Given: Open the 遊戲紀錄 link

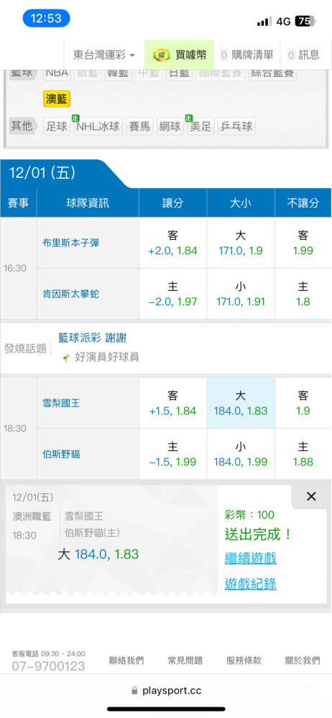Looking at the screenshot, I should 250,584.
